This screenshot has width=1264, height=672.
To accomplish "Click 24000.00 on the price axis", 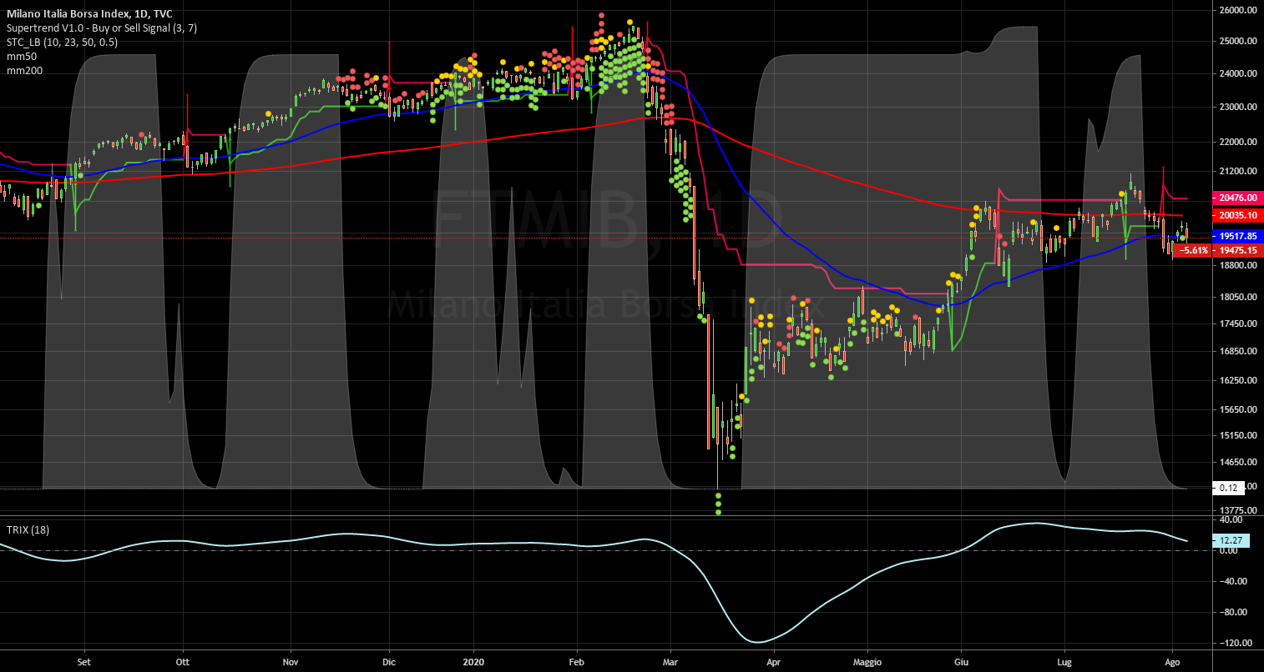I will point(1238,73).
